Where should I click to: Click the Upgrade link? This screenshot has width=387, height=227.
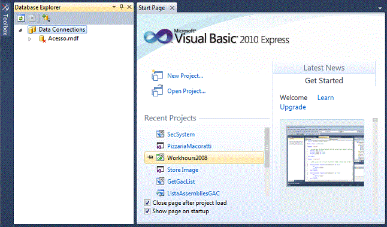coord(293,107)
